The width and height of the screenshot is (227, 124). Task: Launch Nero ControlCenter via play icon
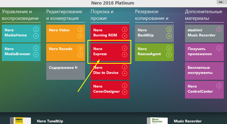pos(219,92)
